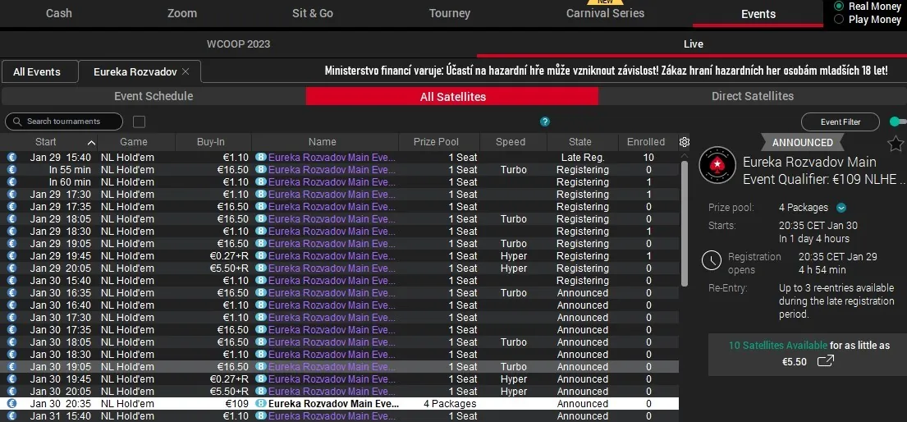Click the PokerStars spade tournament logo
Viewport: 907px width, 422px height.
click(x=717, y=165)
